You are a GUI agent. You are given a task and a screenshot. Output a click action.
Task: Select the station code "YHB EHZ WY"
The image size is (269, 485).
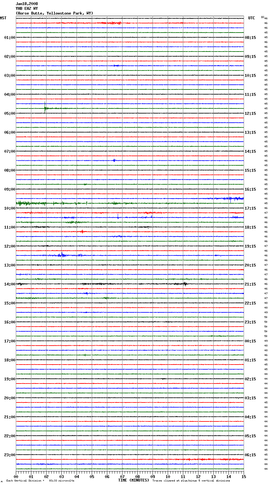click(x=27, y=9)
